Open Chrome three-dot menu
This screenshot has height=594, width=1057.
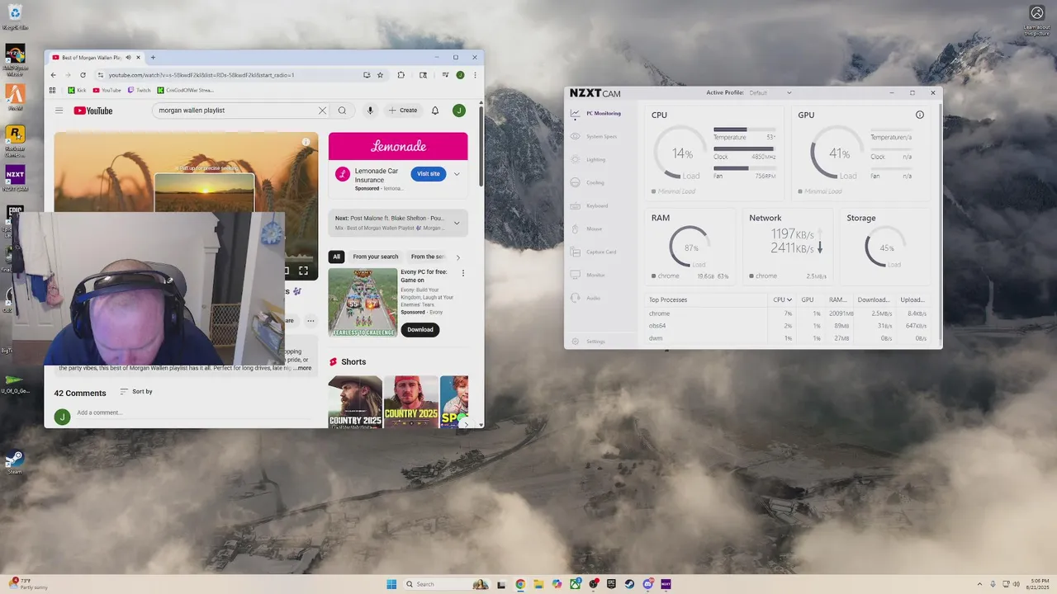tap(475, 75)
